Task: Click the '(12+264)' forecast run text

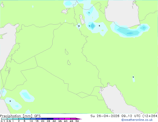Action: click(150, 116)
